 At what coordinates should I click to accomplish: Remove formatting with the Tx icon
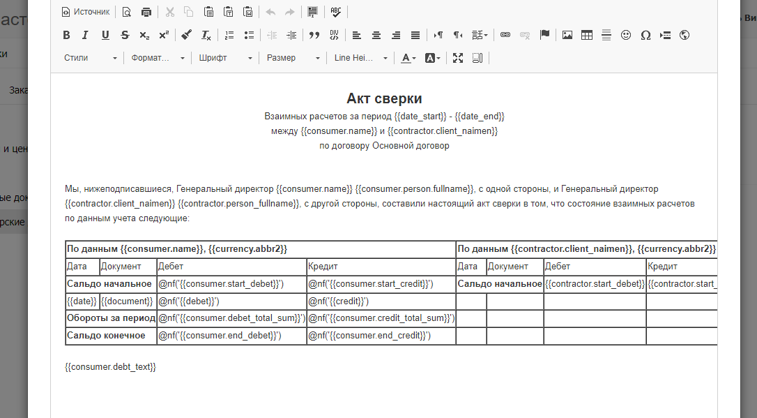click(x=206, y=35)
